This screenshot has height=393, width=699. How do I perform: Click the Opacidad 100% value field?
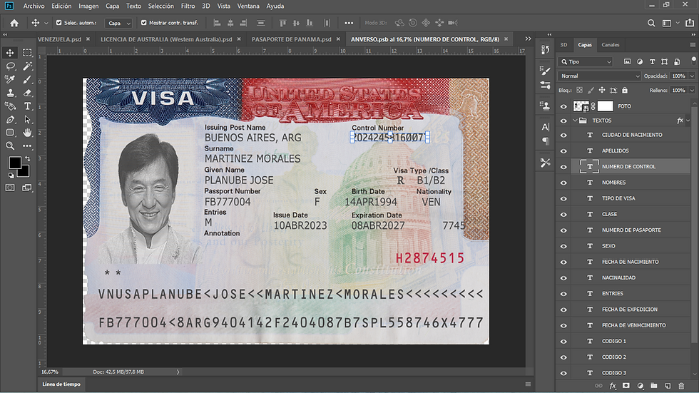pyautogui.click(x=678, y=76)
